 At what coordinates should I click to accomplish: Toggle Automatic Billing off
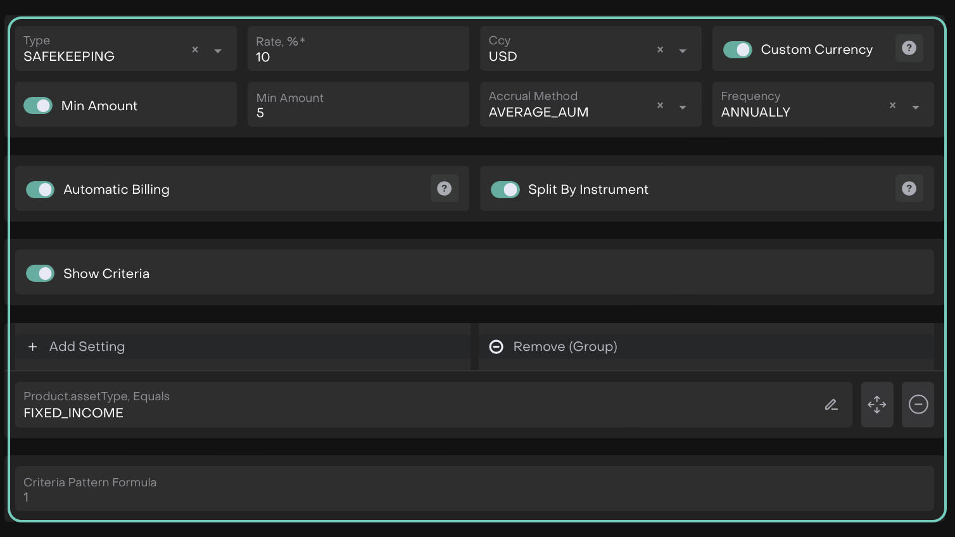click(x=41, y=189)
